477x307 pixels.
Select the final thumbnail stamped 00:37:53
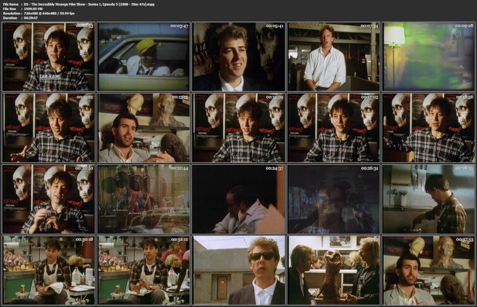tap(428, 270)
